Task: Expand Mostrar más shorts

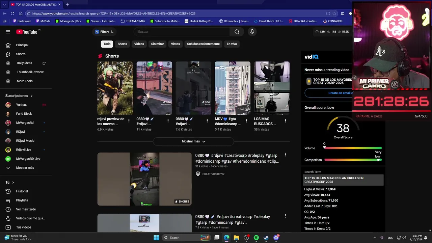Action: (193, 141)
